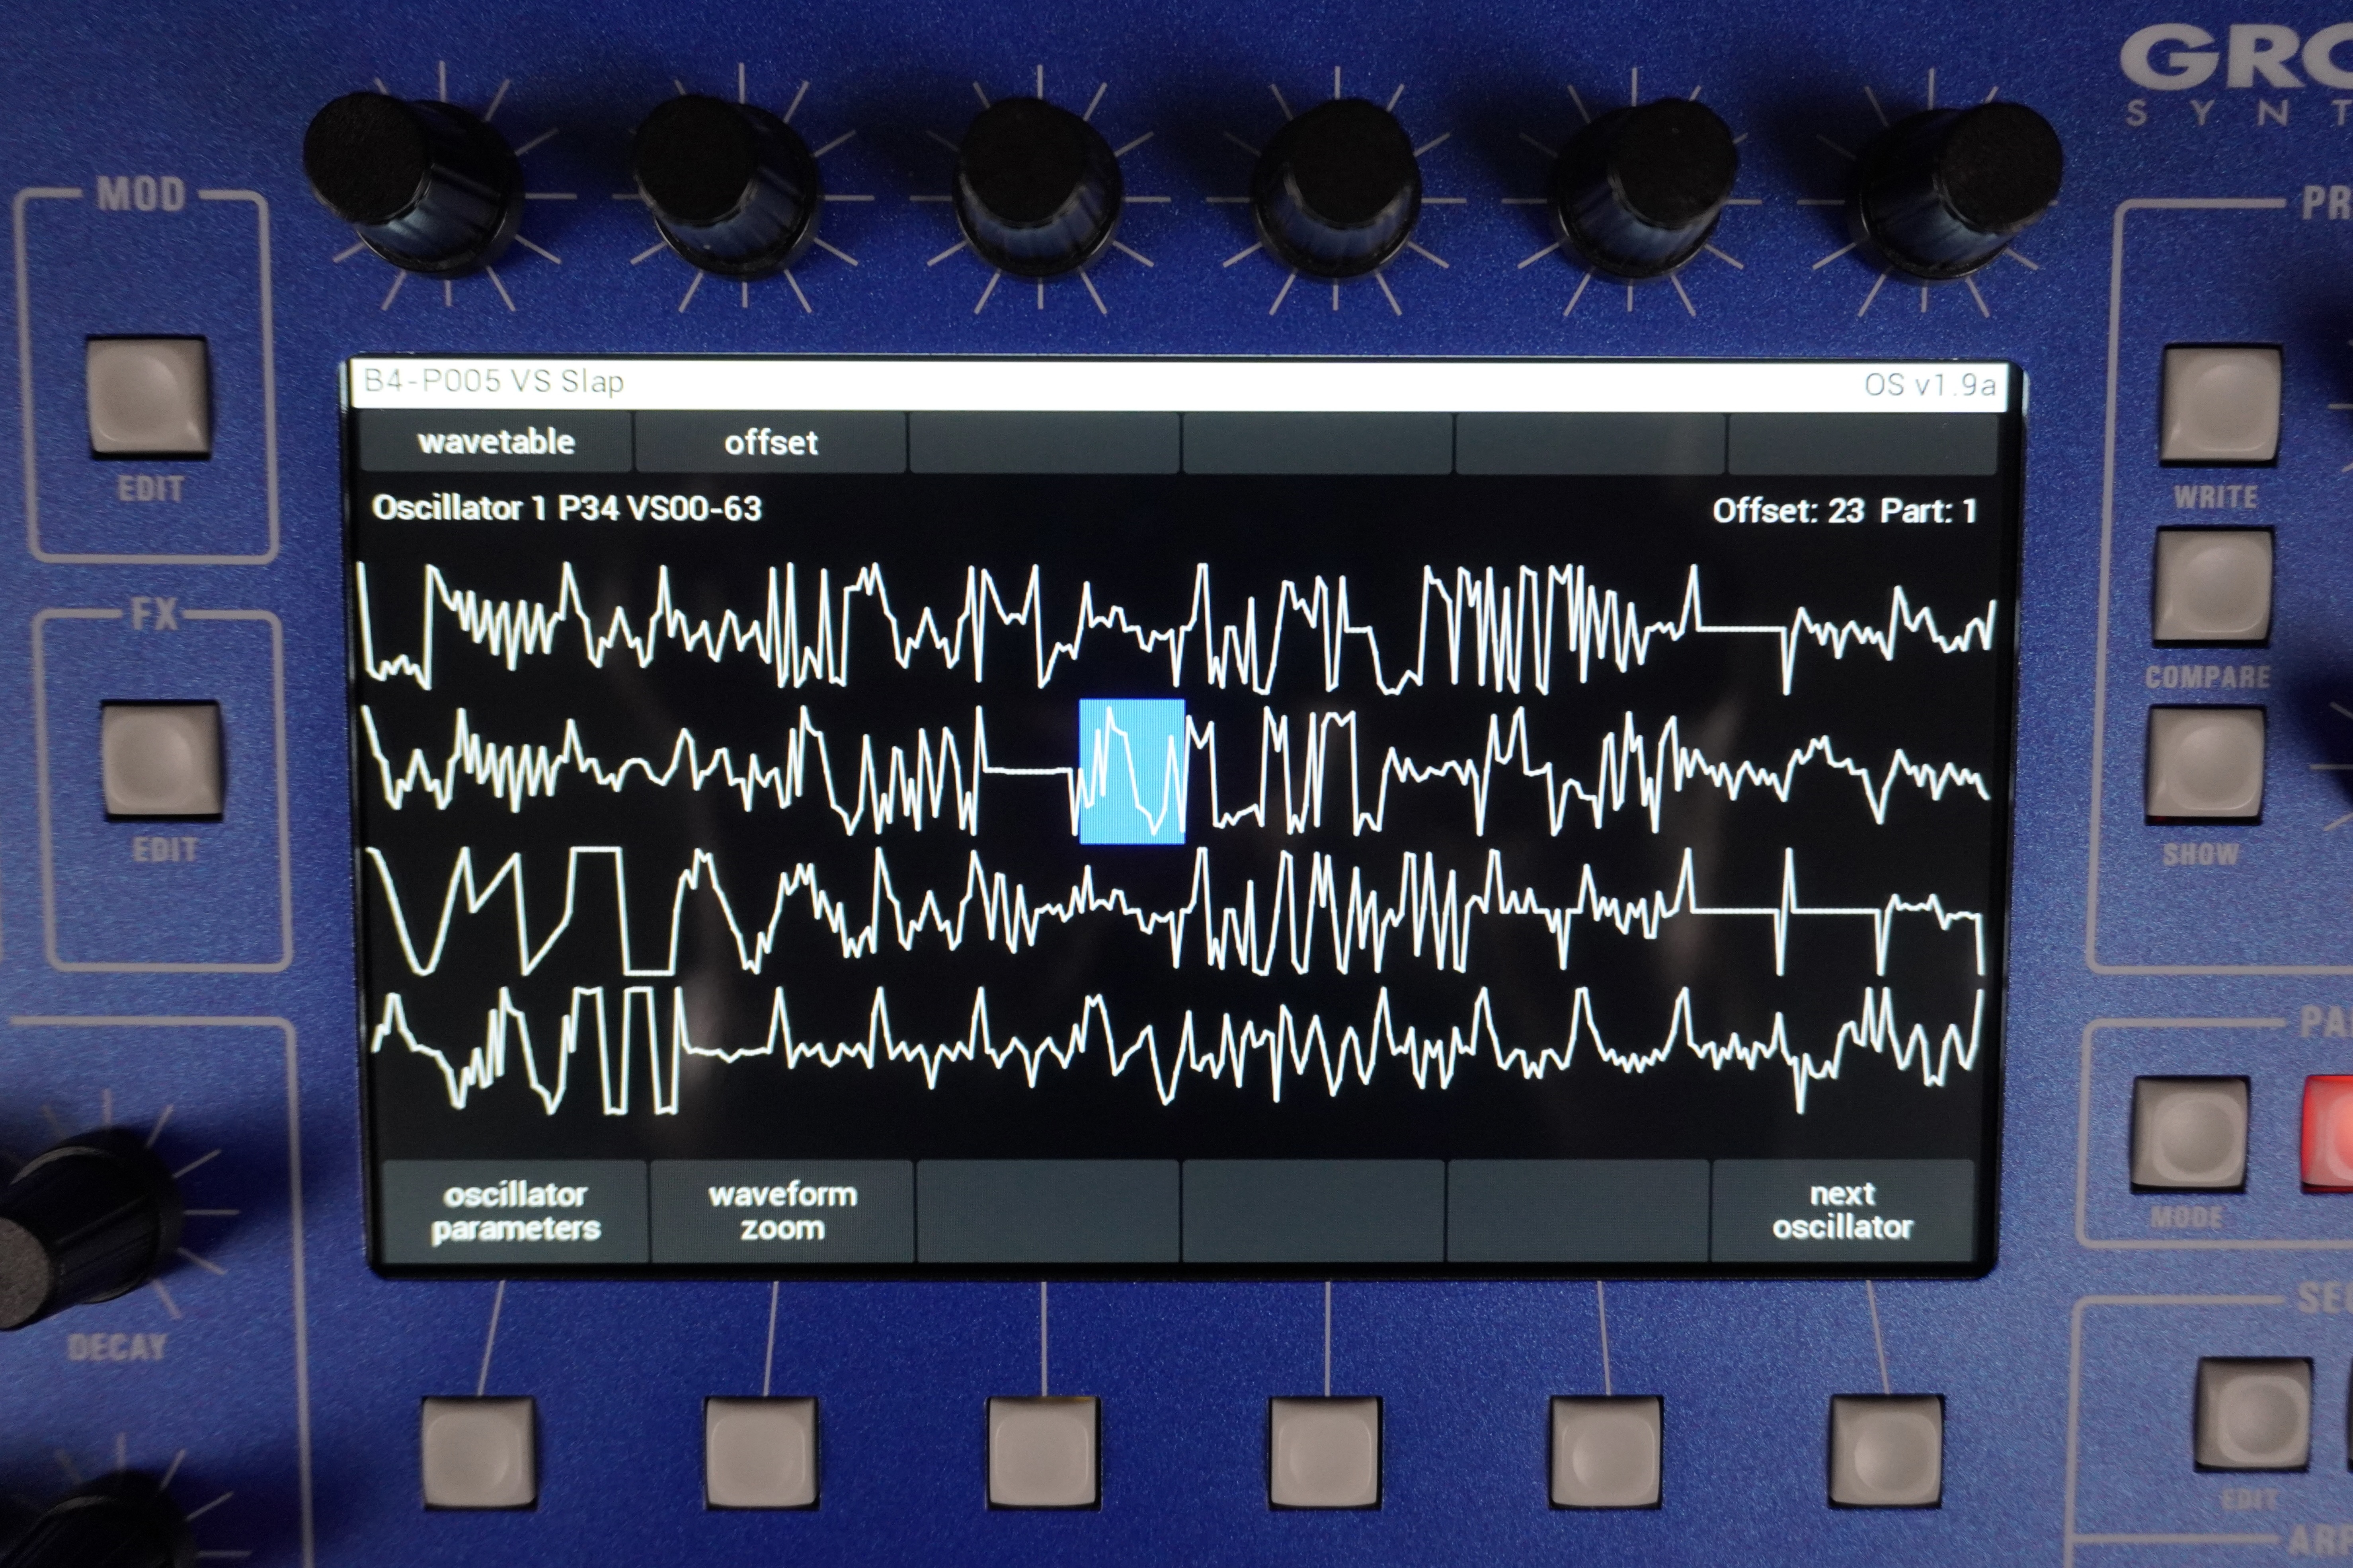This screenshot has width=2353, height=1568.
Task: Click the highlighted blue waveform cell
Action: tap(1132, 771)
